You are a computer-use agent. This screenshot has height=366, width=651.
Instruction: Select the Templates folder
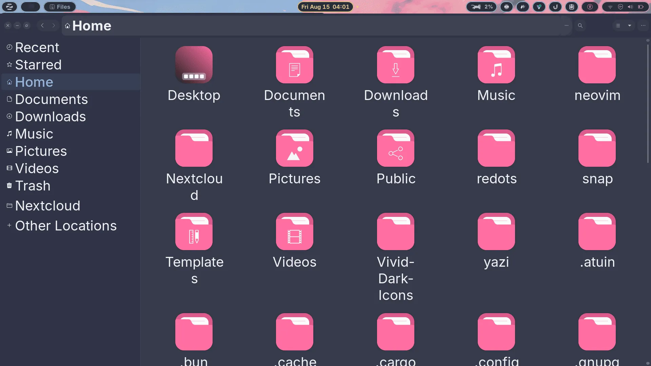point(194,232)
